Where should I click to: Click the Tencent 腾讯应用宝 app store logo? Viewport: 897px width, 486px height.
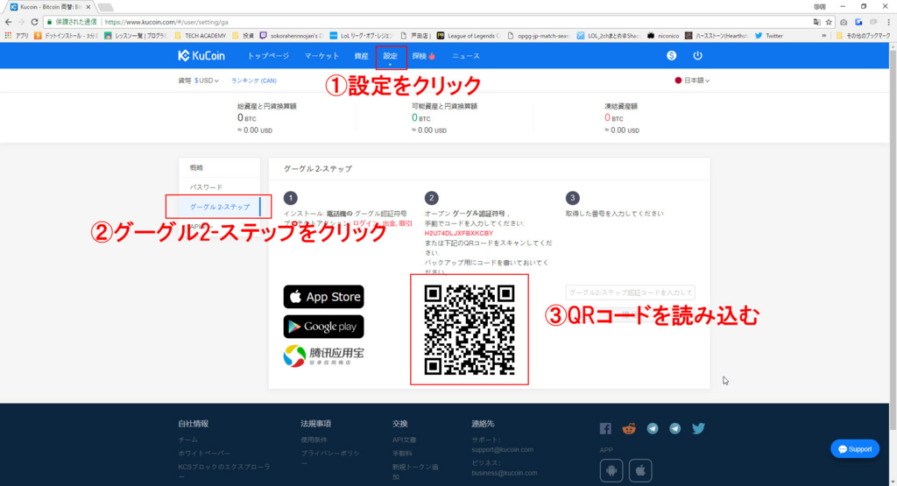pos(324,356)
